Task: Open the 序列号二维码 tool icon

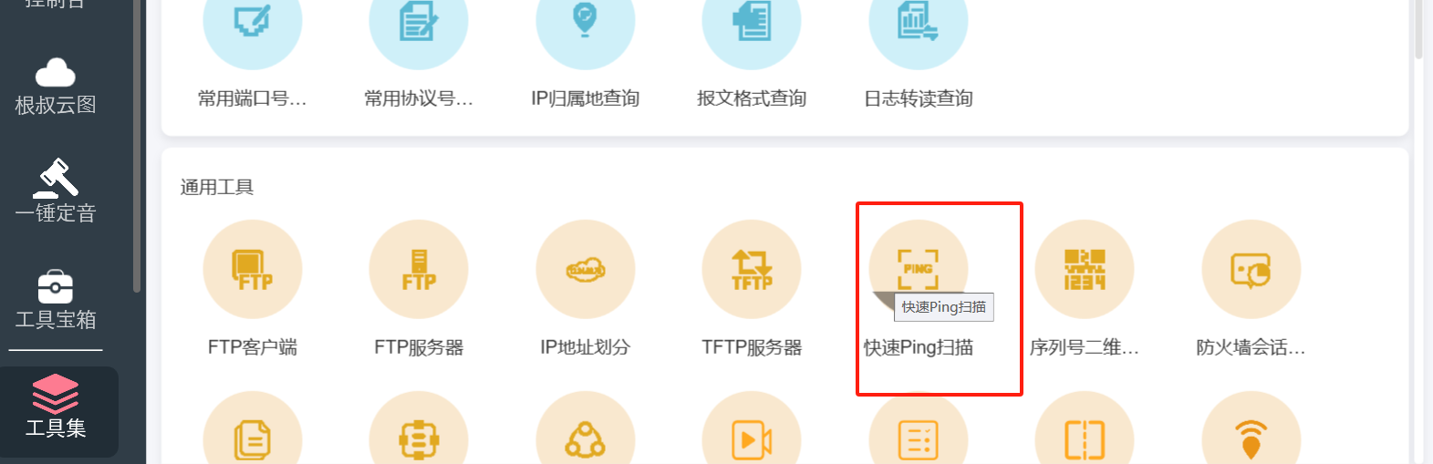Action: 1085,270
